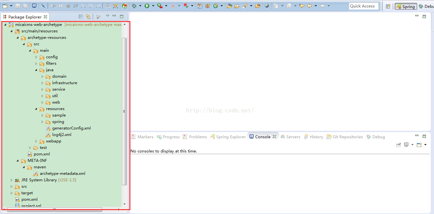The height and width of the screenshot is (214, 434).
Task: Collapse the java folder
Action: 36,70
